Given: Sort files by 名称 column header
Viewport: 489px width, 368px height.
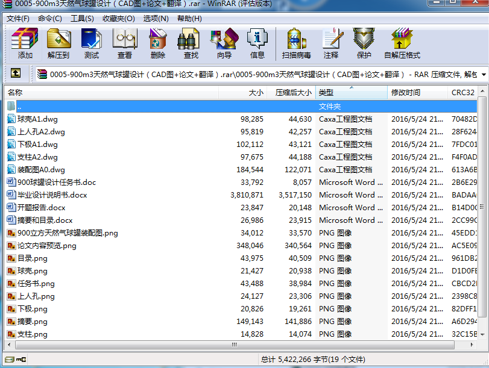Looking at the screenshot, I should click(112, 92).
